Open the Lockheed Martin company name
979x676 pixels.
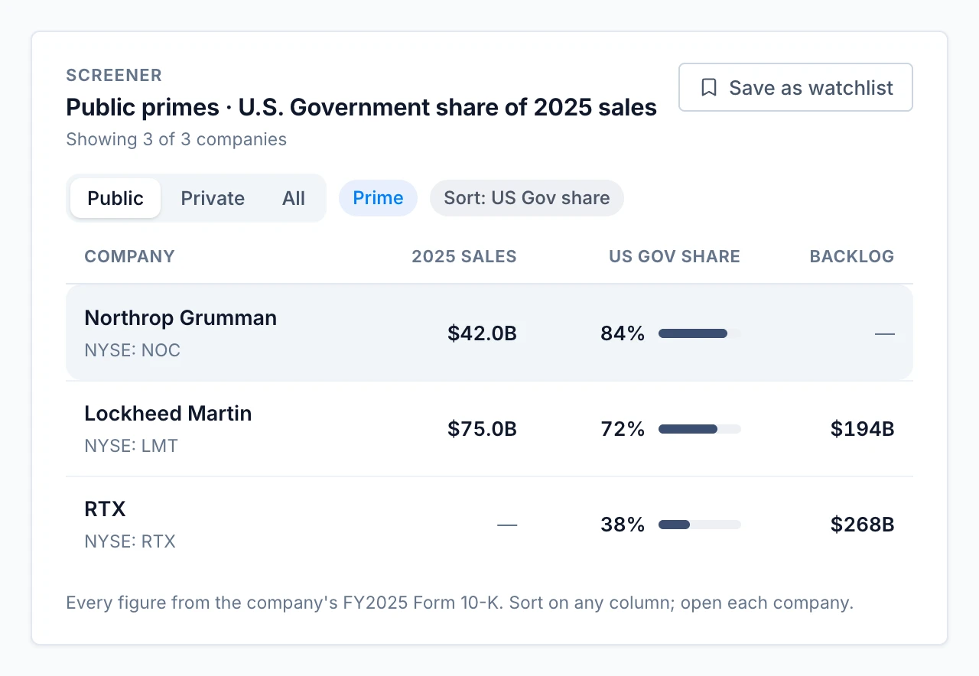pos(168,413)
